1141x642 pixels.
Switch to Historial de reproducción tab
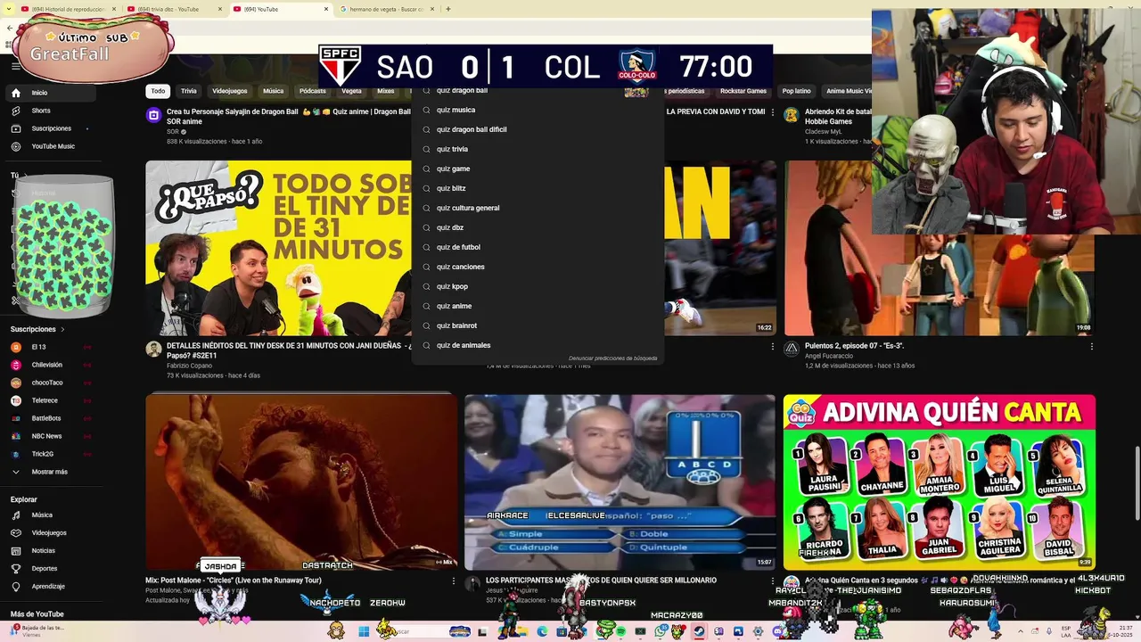[x=69, y=9]
